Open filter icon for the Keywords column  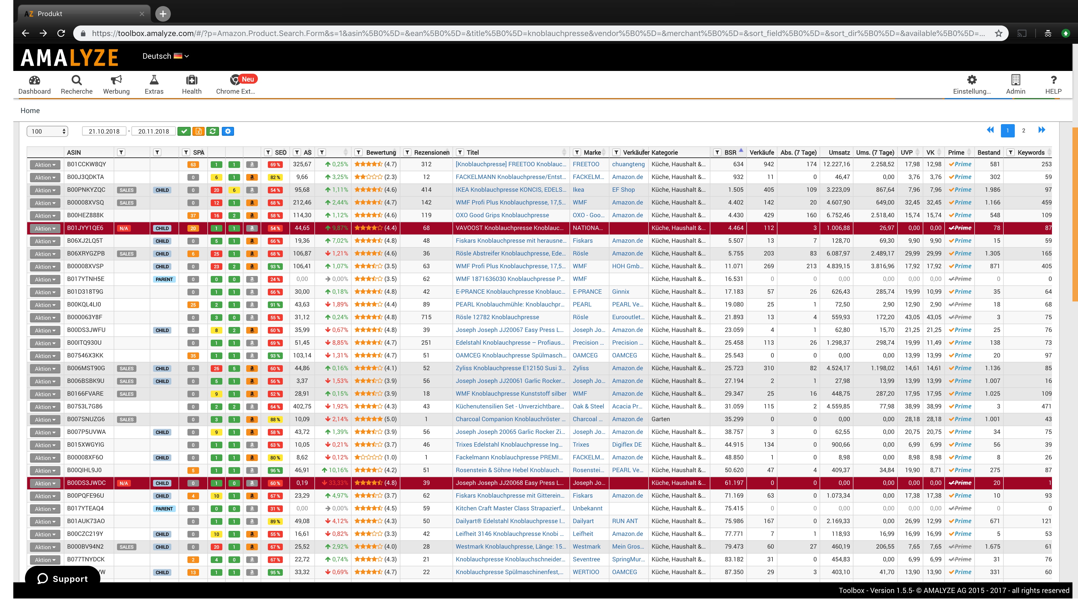coord(1010,152)
